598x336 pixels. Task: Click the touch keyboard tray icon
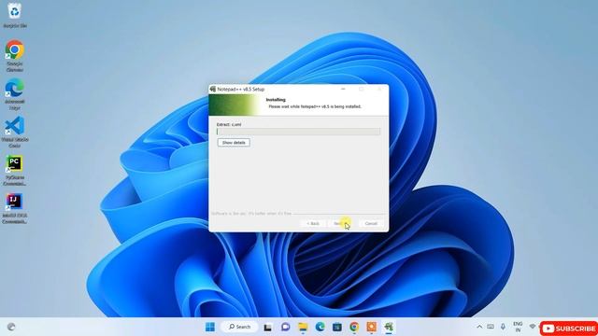[491, 327]
